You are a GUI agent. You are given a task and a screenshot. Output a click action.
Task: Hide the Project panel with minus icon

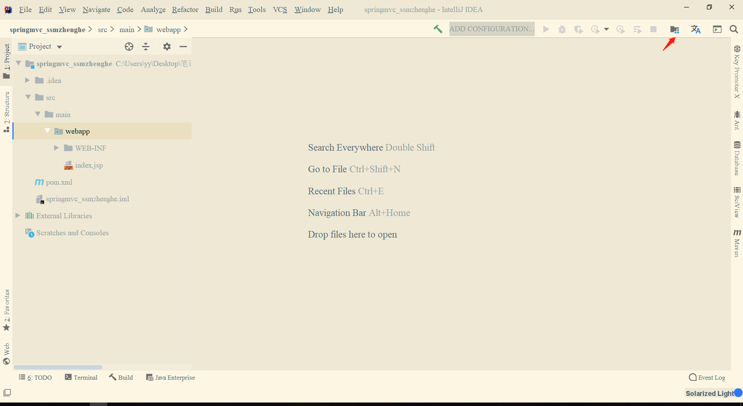183,47
